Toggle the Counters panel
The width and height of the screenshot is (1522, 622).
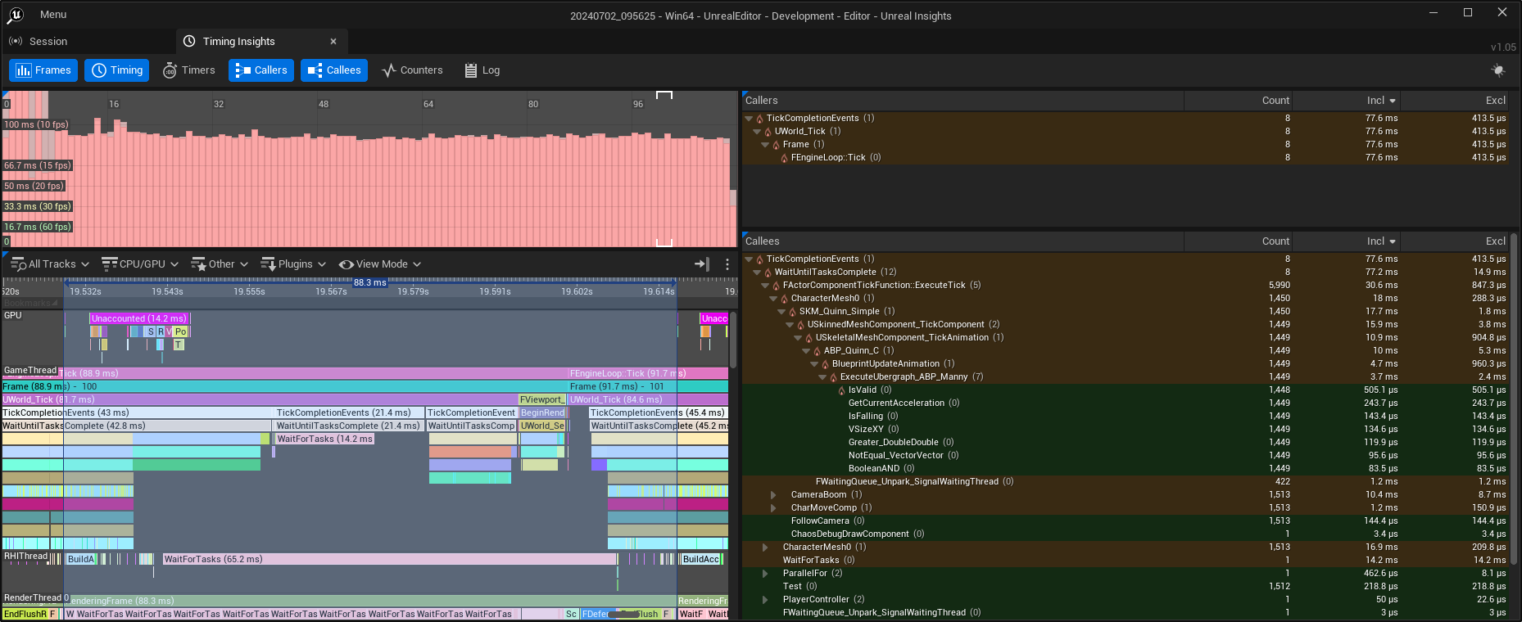(x=412, y=70)
